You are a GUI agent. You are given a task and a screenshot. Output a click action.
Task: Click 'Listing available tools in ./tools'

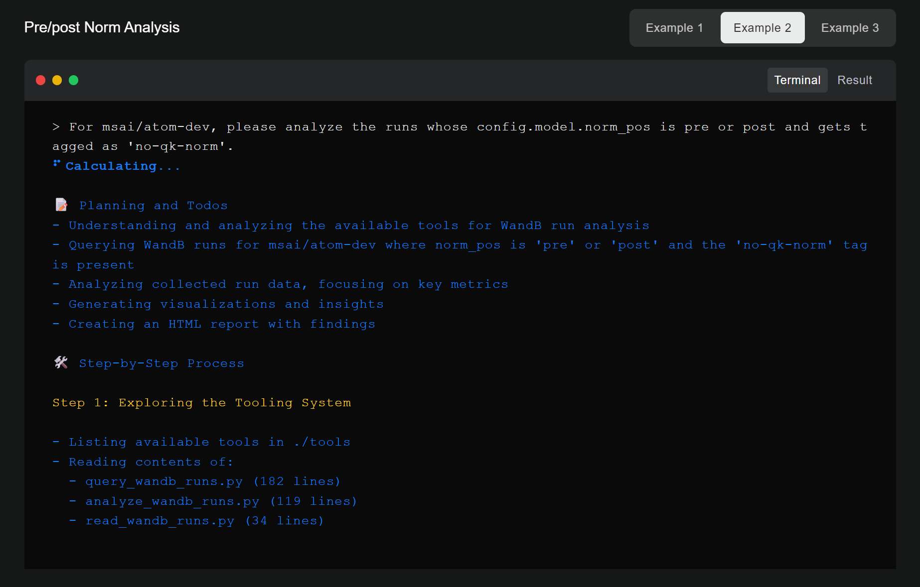click(201, 442)
